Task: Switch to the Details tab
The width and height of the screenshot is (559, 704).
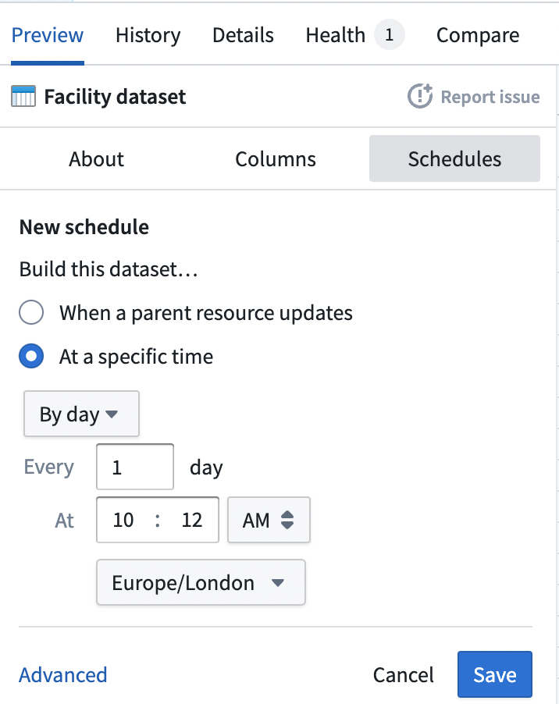Action: tap(243, 34)
